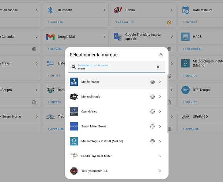Open the Google Translate text-to-speech card
The image size is (223, 182).
point(143,37)
